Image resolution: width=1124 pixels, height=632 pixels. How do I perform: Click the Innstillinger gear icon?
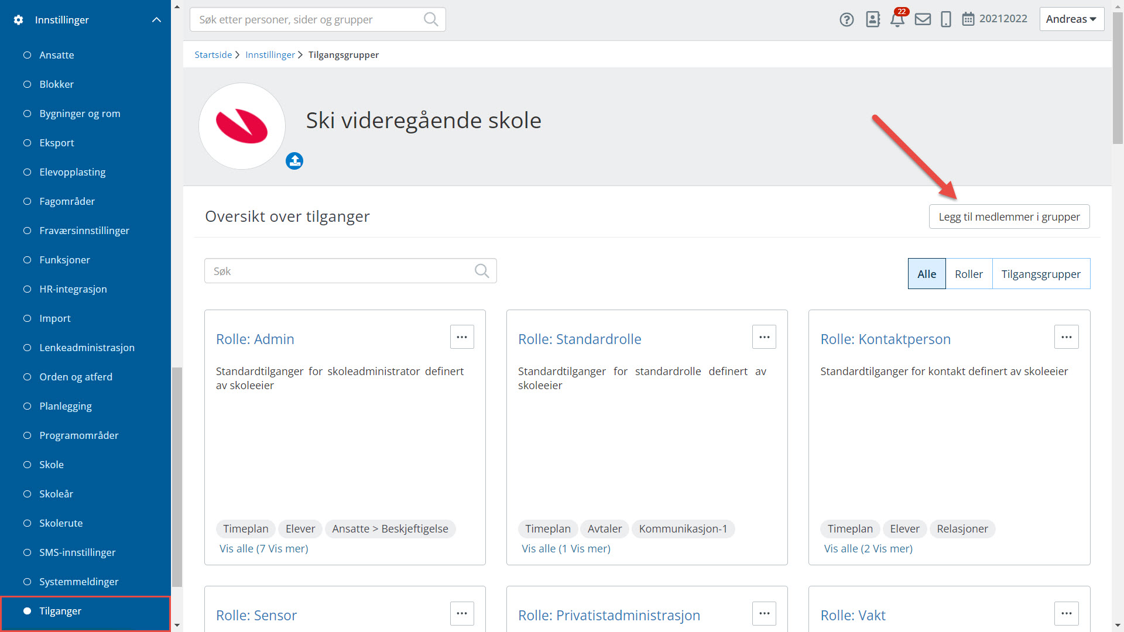point(18,20)
